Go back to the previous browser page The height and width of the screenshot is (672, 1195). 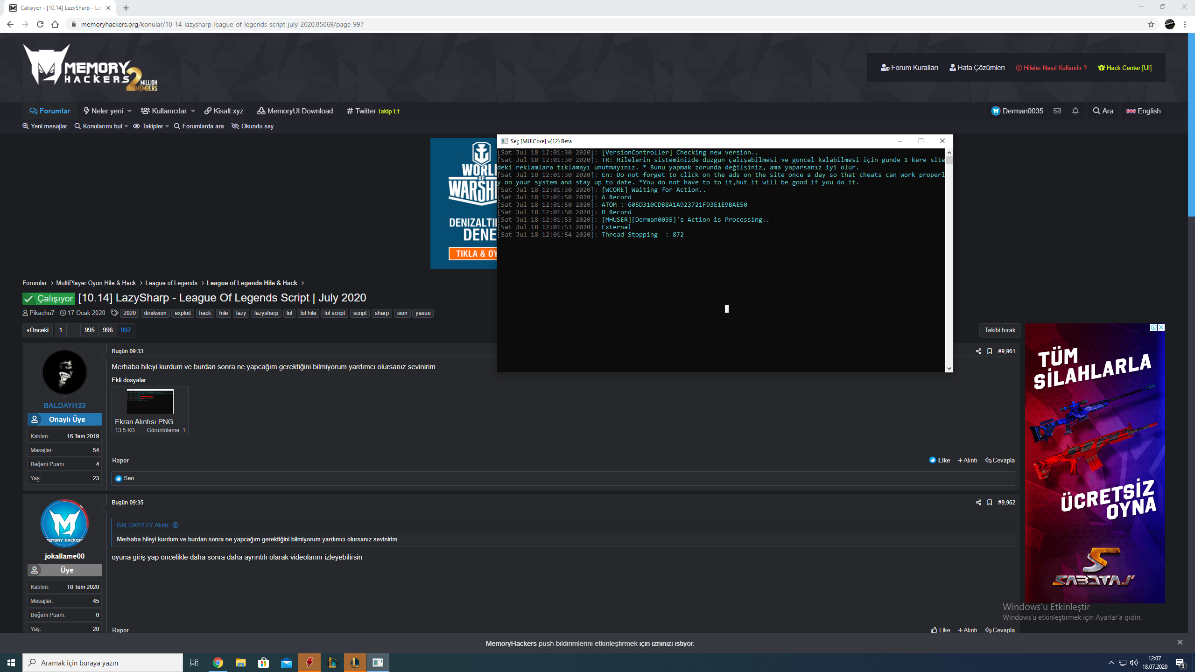tap(10, 24)
